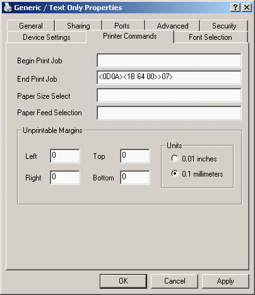This screenshot has width=255, height=295.
Task: Select the 0.01 inches radio button
Action: [175, 158]
